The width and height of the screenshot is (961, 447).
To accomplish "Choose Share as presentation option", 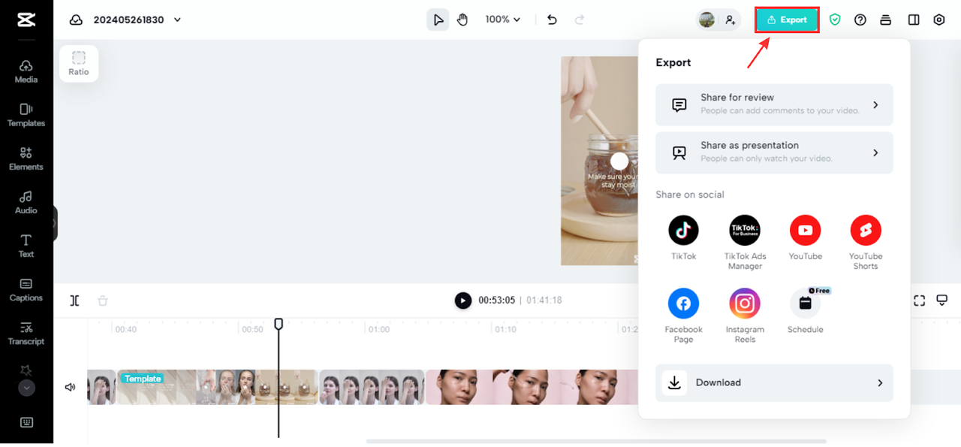I will pyautogui.click(x=774, y=153).
